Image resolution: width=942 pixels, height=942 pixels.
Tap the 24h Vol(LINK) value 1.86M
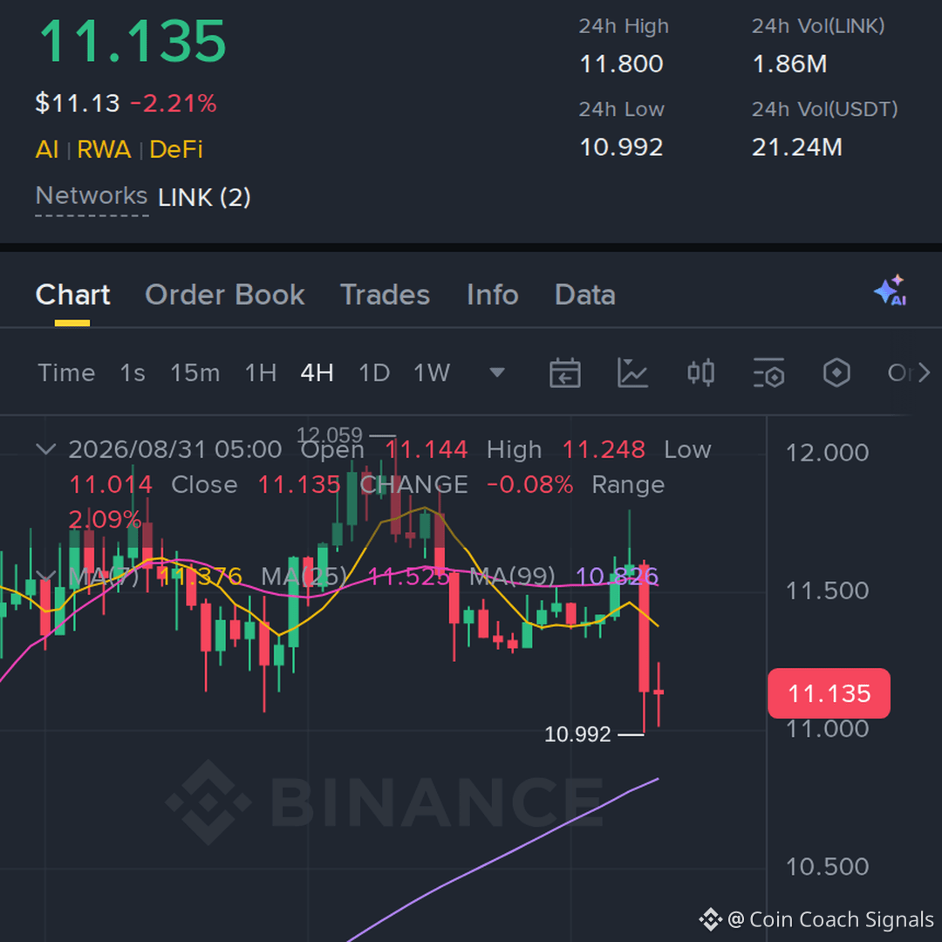790,64
